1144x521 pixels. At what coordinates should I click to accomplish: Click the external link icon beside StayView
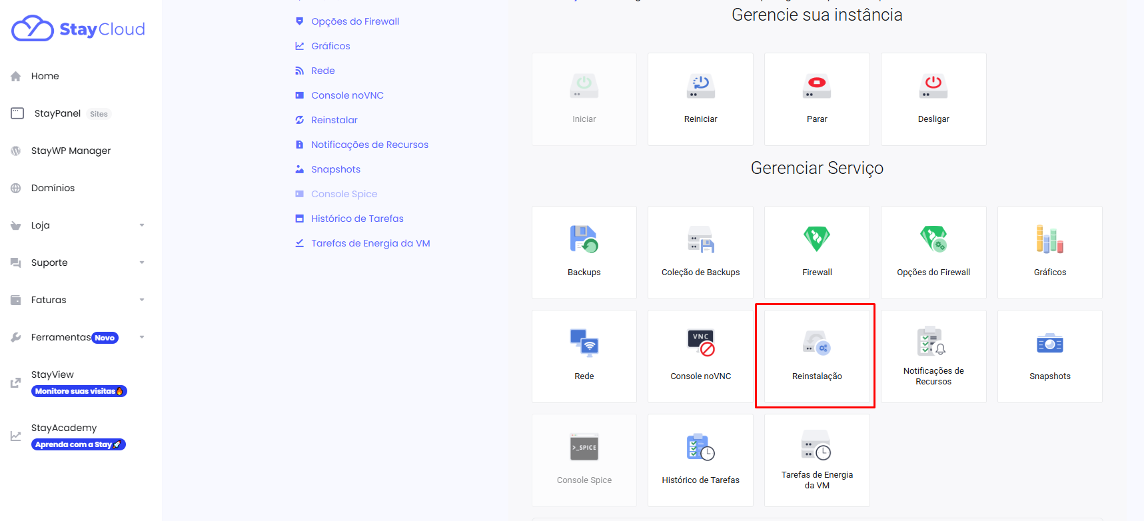click(16, 382)
